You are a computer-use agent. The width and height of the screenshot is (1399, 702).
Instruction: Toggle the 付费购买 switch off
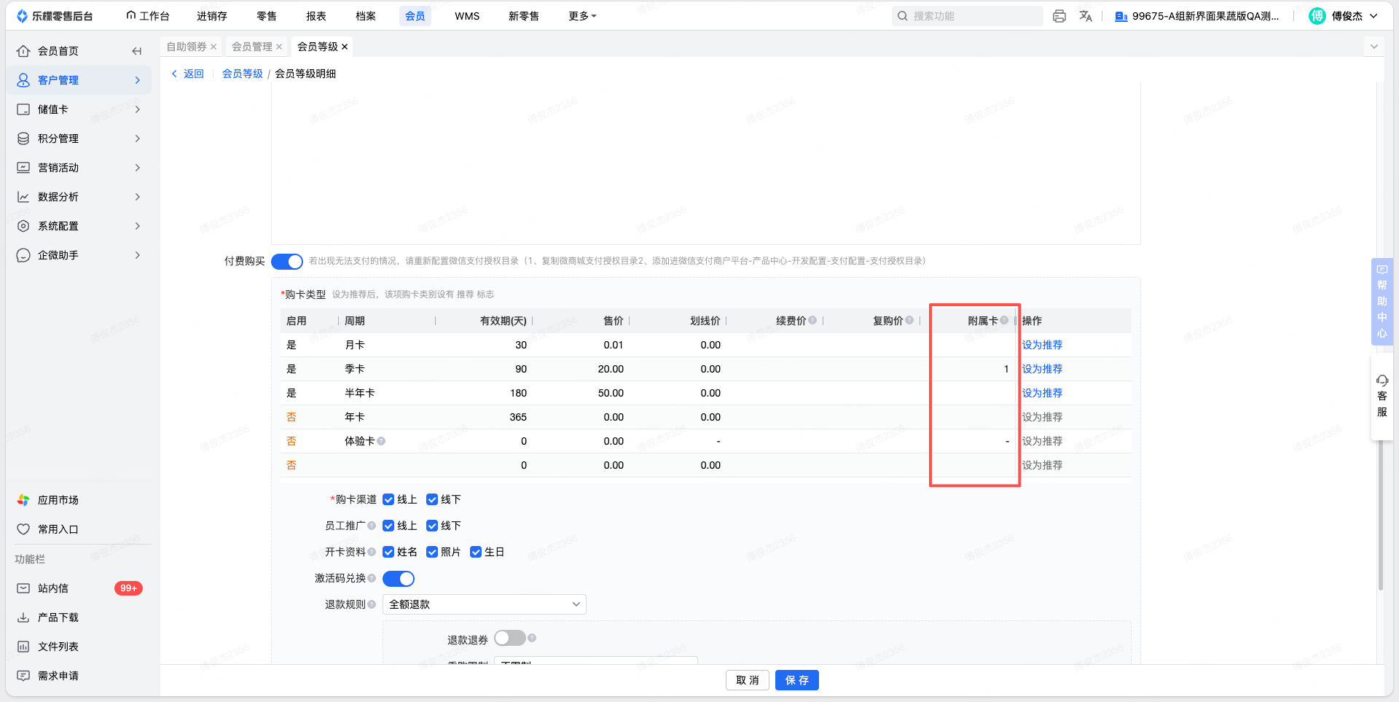[287, 261]
